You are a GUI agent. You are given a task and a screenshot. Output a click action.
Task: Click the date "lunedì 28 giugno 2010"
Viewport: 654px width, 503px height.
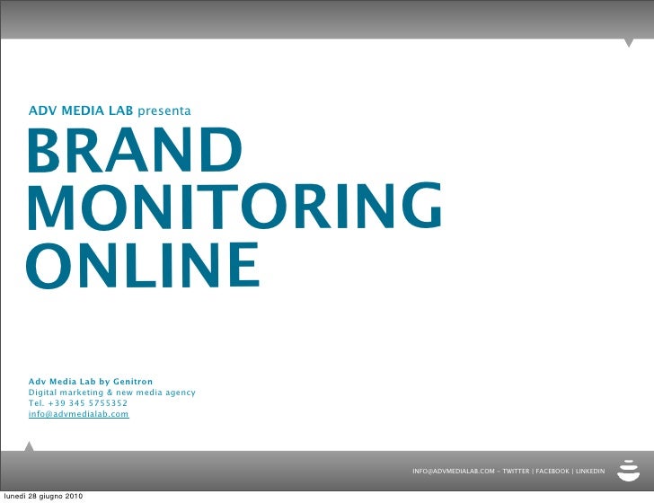tap(43, 496)
